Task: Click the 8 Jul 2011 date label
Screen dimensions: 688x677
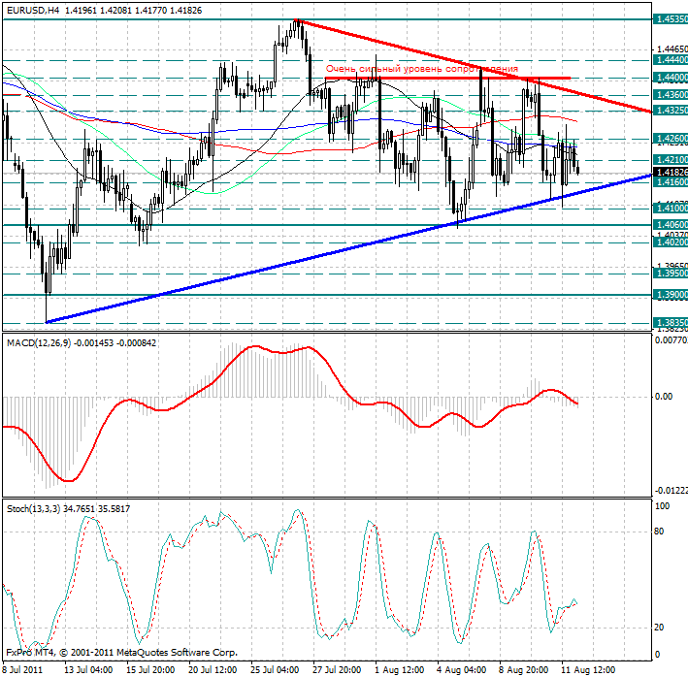Action: click(x=22, y=670)
